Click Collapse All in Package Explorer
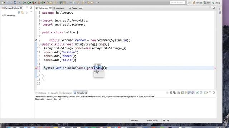Viewport: 229px width, 128px height. [x=19, y=13]
